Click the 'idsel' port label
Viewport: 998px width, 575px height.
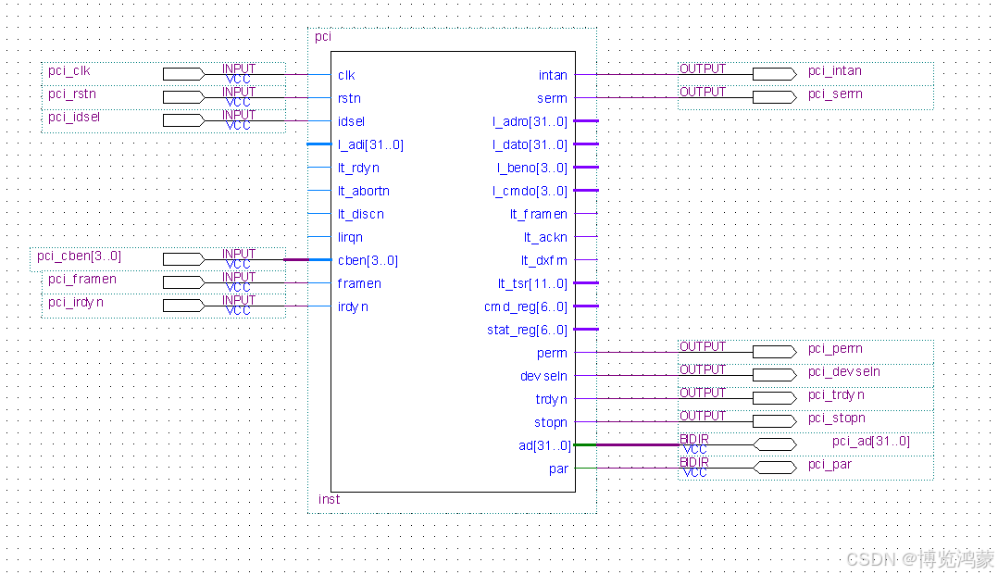352,121
